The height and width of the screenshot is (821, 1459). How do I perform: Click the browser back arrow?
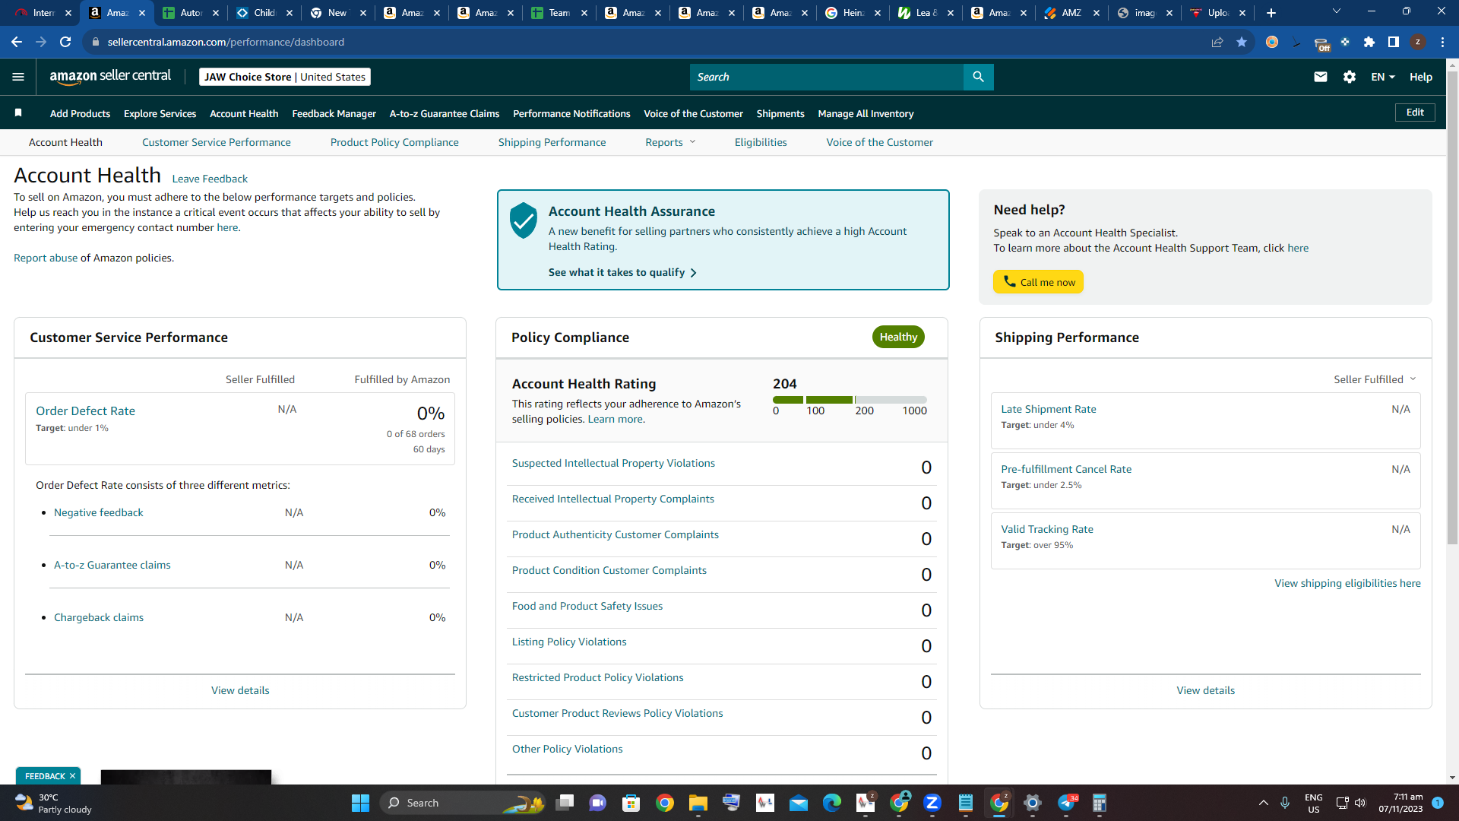coord(16,42)
